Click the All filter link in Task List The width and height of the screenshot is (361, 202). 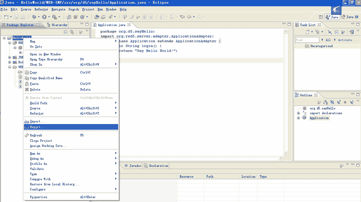pos(328,40)
